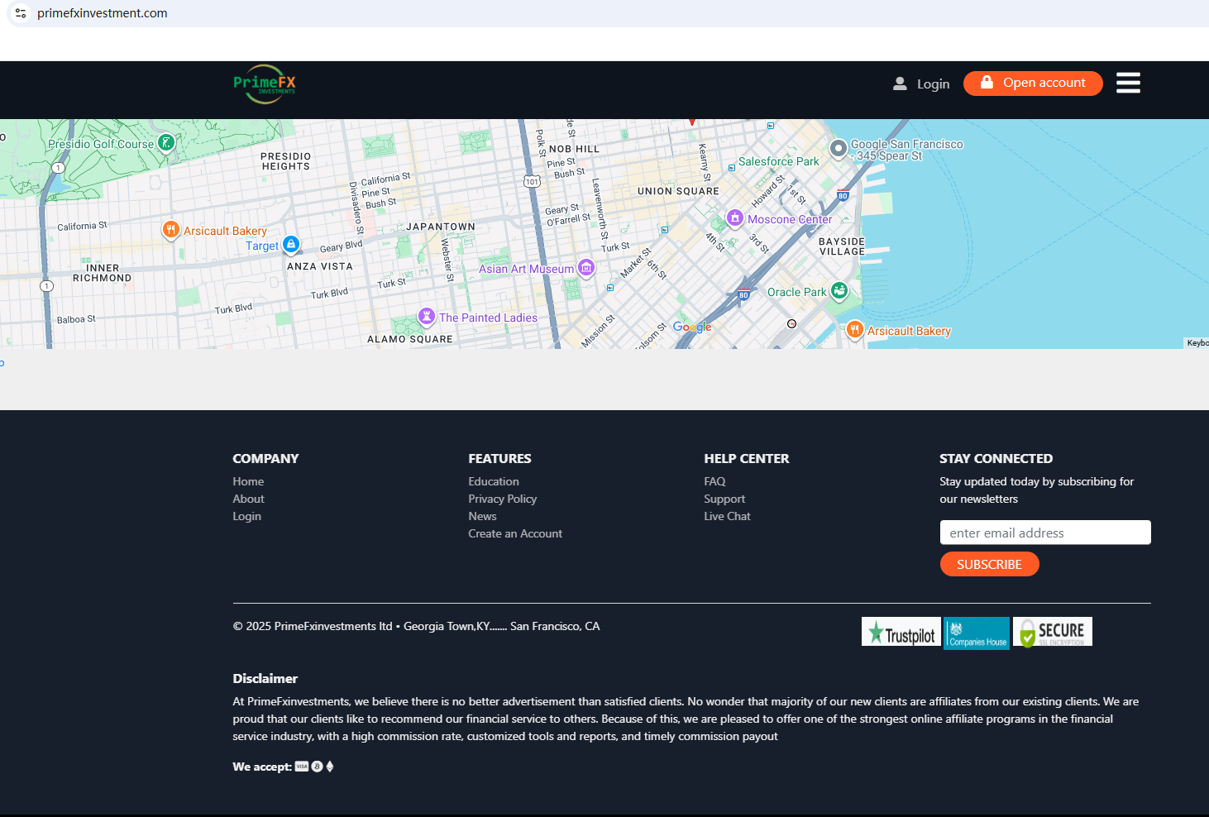The width and height of the screenshot is (1209, 817).
Task: Click the Target store map pin
Action: [291, 244]
